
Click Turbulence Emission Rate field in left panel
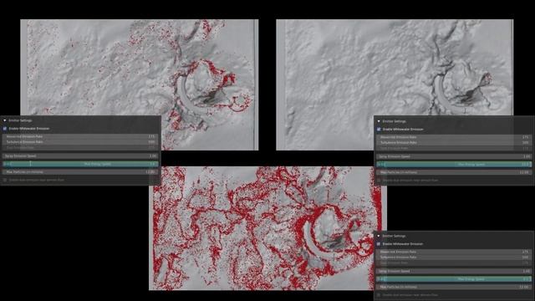pyautogui.click(x=80, y=141)
